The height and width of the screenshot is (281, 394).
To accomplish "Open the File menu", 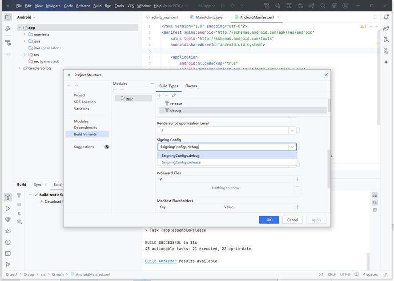I will click(x=19, y=6).
